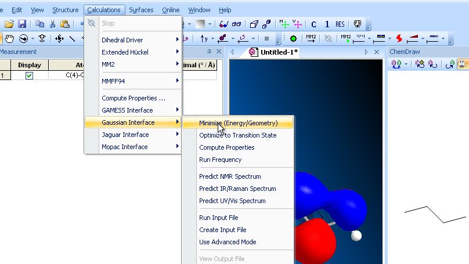Screen dimensions: 469x264
Task: Enable perspective rendering box icon
Action: tap(254, 24)
